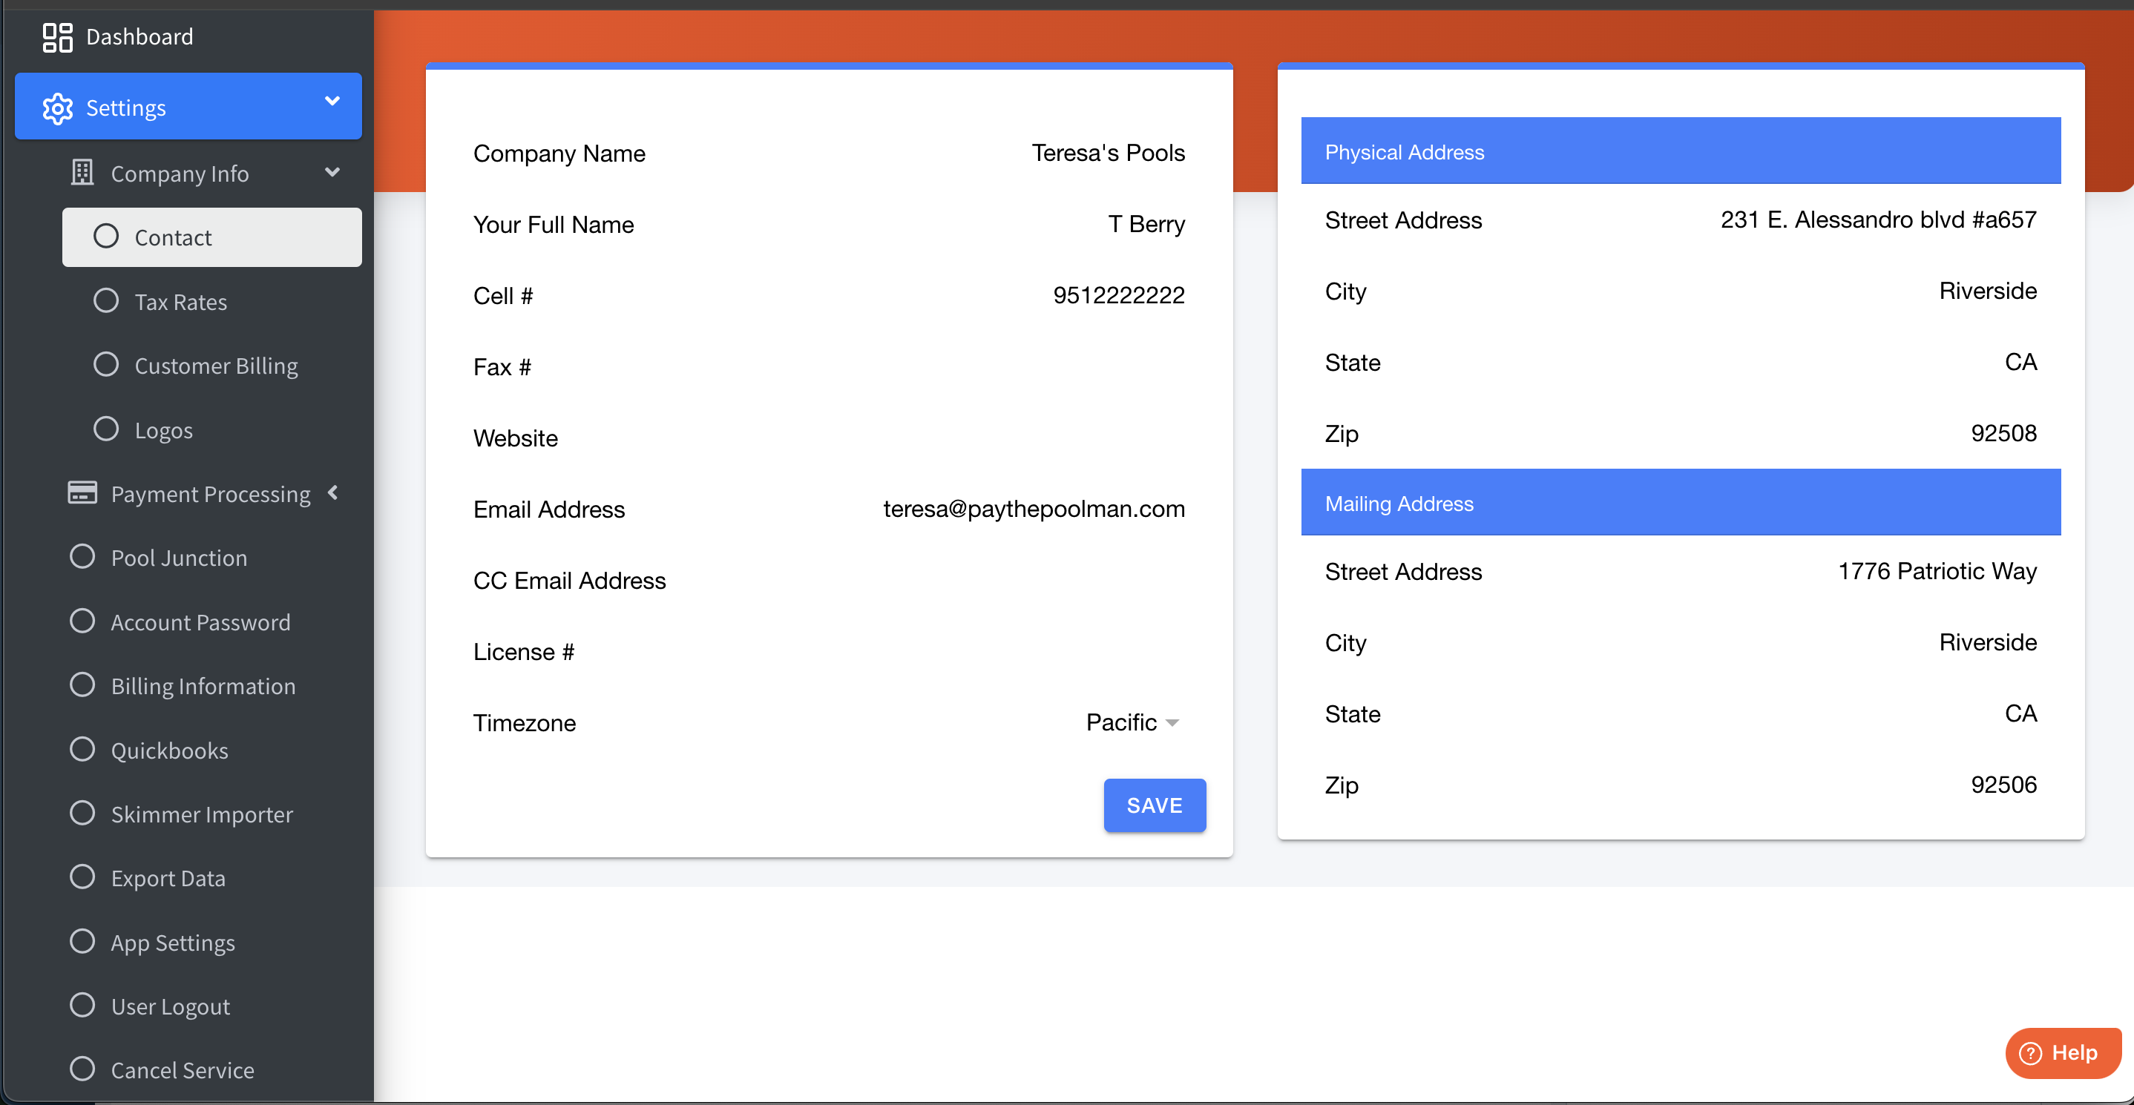Select the Tax Rates radio circle
The image size is (2134, 1105).
(x=106, y=300)
